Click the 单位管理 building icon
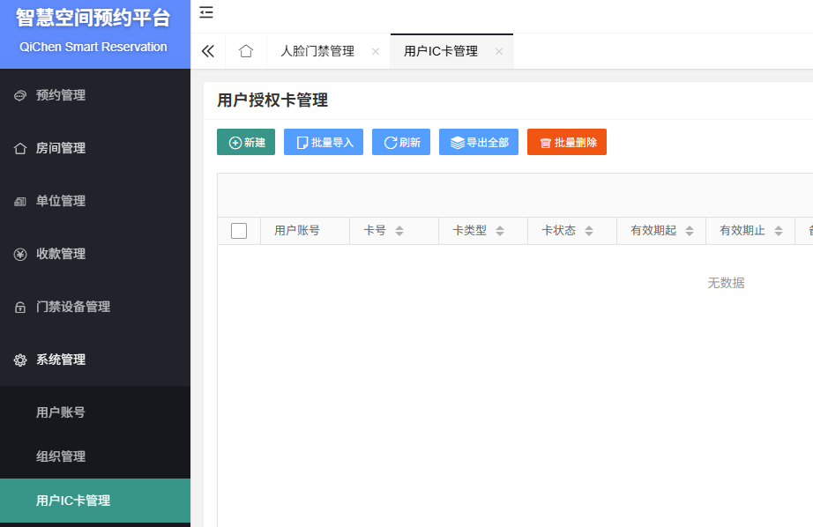 pyautogui.click(x=19, y=202)
